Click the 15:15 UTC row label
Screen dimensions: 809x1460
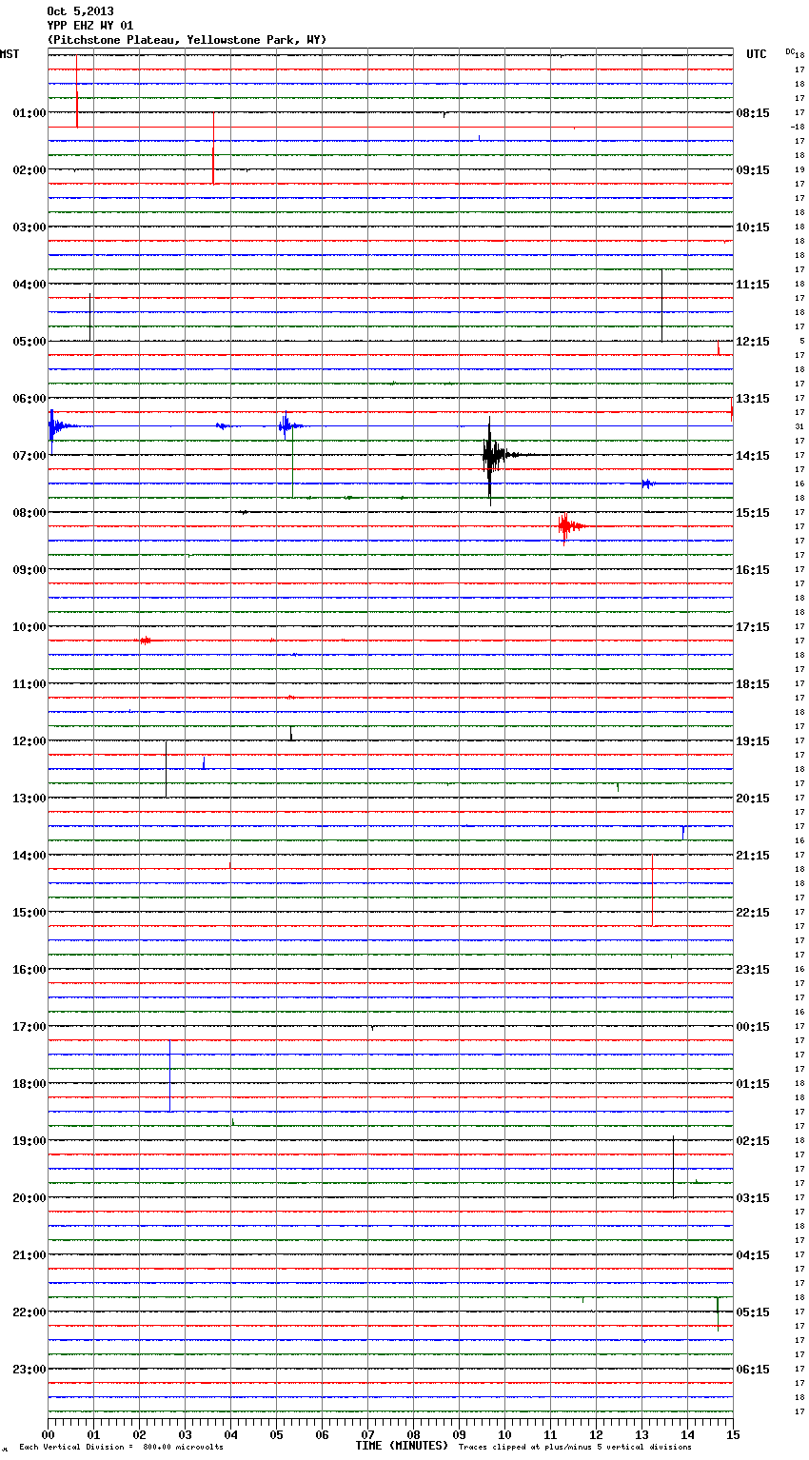753,513
